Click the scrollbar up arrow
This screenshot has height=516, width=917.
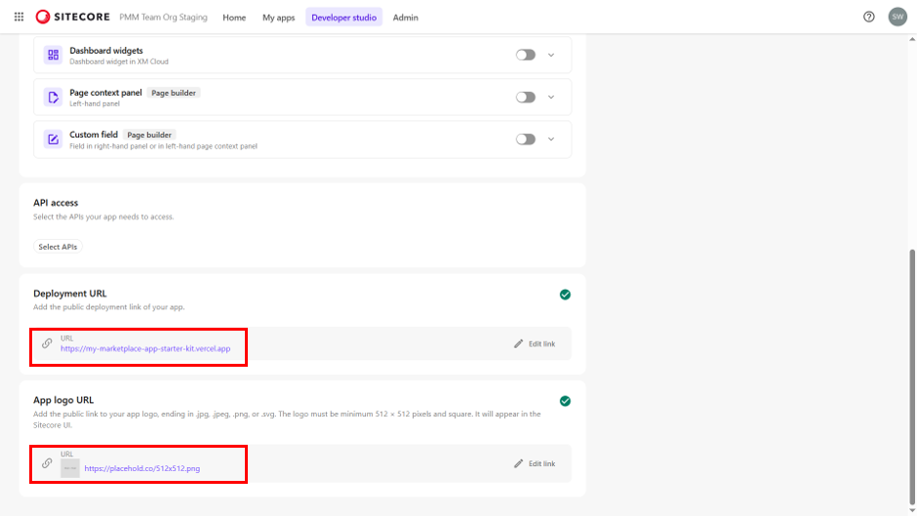(x=912, y=39)
